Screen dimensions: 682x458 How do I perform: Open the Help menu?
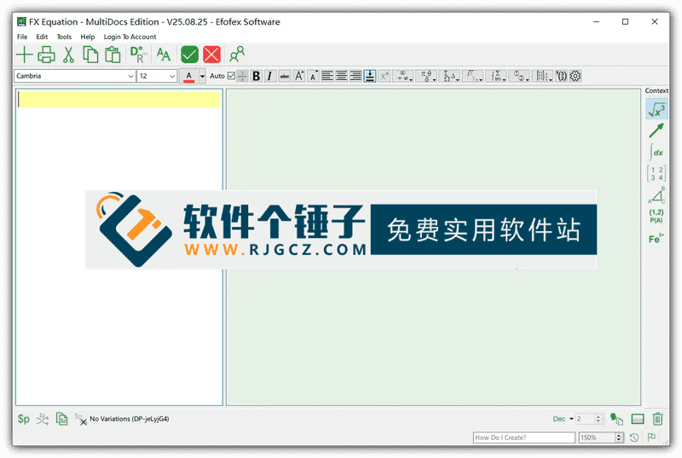point(88,37)
